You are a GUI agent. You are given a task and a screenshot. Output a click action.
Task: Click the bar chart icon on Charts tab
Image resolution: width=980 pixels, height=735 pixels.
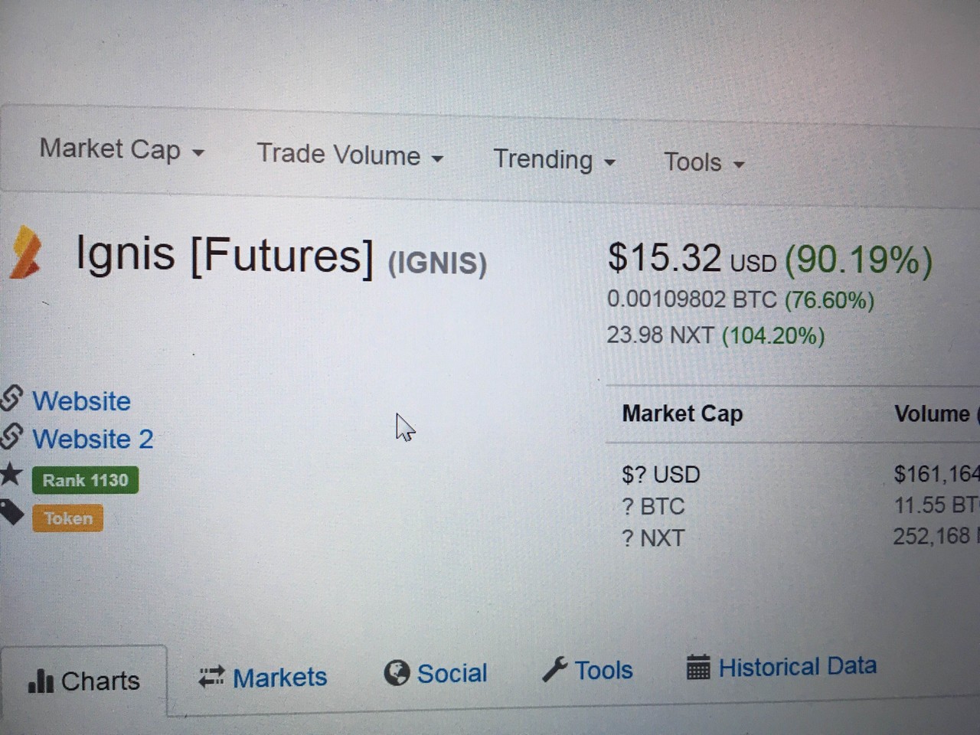[40, 680]
